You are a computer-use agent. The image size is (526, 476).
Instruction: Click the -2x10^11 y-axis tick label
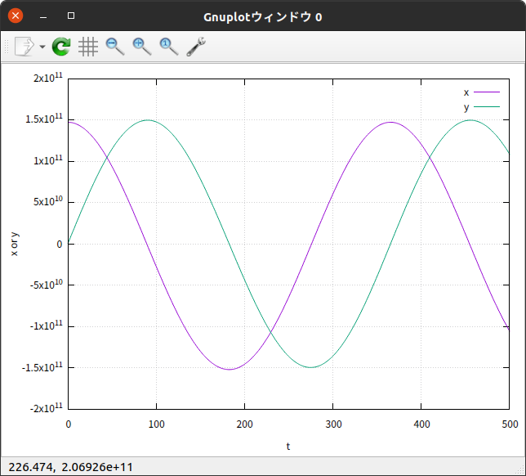point(47,408)
